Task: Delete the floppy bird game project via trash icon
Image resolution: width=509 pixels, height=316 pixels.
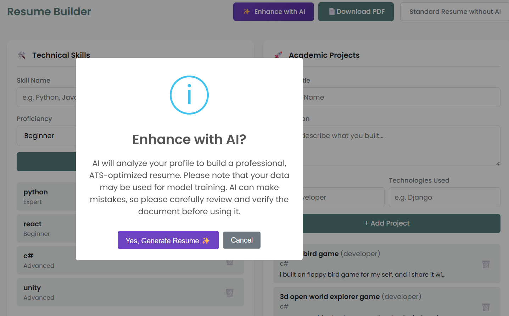Action: 486,264
